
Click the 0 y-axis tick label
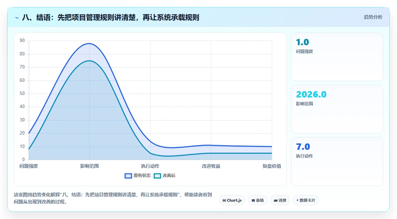[x=23, y=159]
